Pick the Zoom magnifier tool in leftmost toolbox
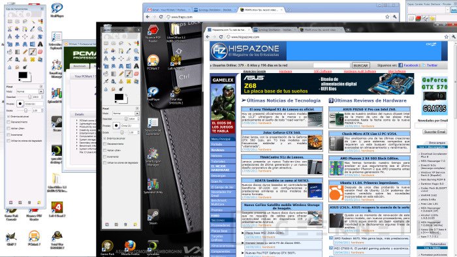The width and height of the screenshot is (457, 257). tap(40, 29)
